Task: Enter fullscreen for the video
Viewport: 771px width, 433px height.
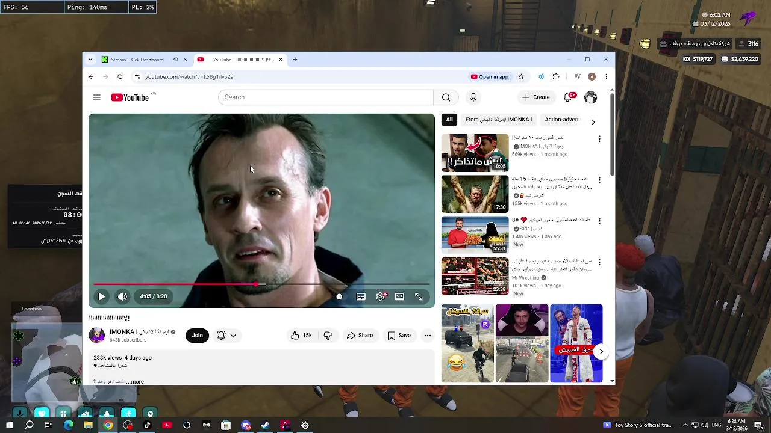Action: tap(419, 296)
